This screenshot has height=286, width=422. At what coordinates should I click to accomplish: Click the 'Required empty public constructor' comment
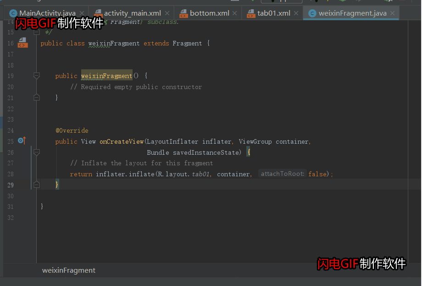pyautogui.click(x=136, y=87)
